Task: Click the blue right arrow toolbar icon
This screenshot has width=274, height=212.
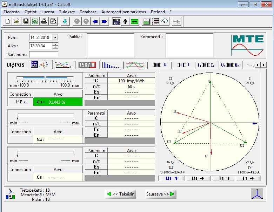Action: tap(104, 21)
